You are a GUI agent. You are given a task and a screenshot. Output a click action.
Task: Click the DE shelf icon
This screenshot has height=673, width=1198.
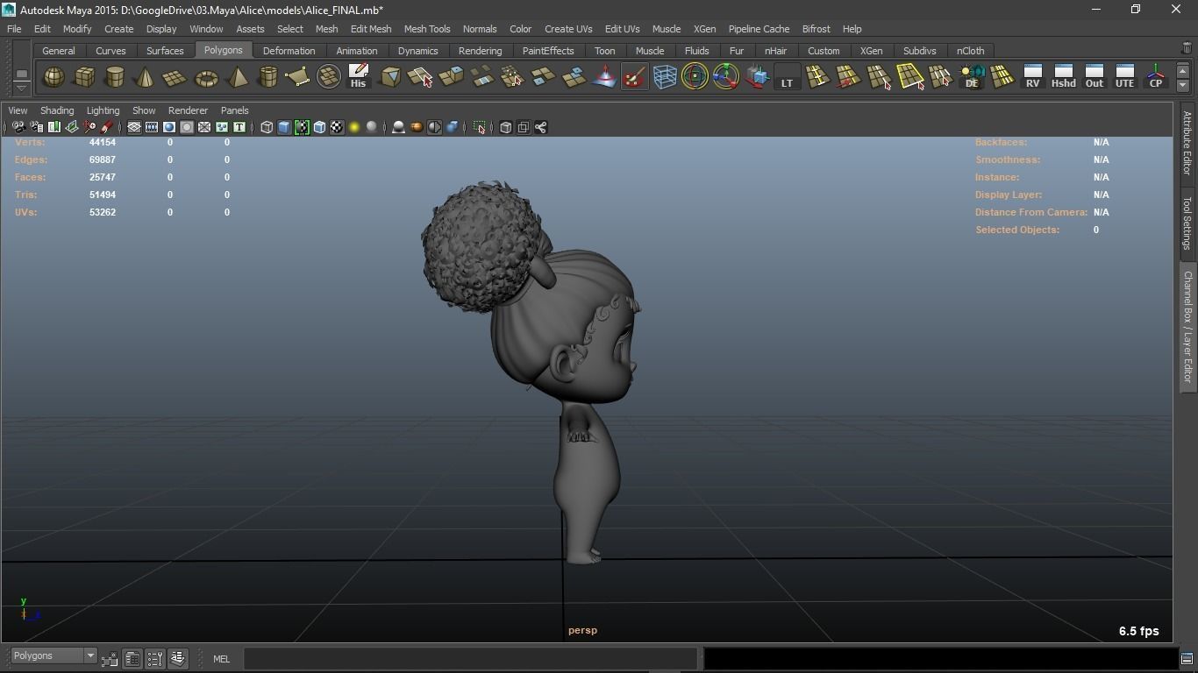972,78
